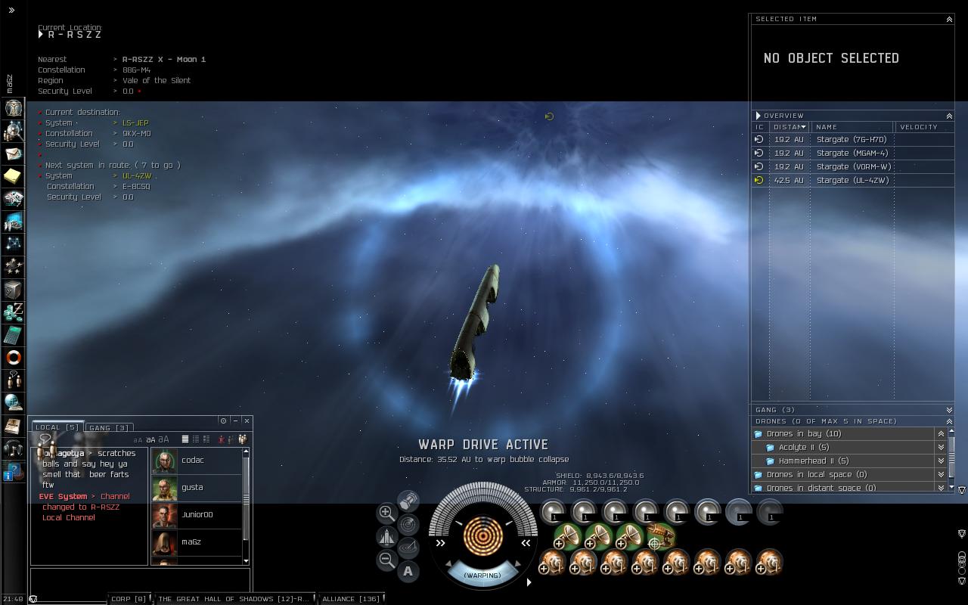The image size is (968, 605).
Task: Sort overview by Velocity column
Action: click(x=924, y=127)
